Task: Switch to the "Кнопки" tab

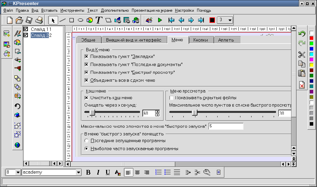Action: click(x=201, y=40)
